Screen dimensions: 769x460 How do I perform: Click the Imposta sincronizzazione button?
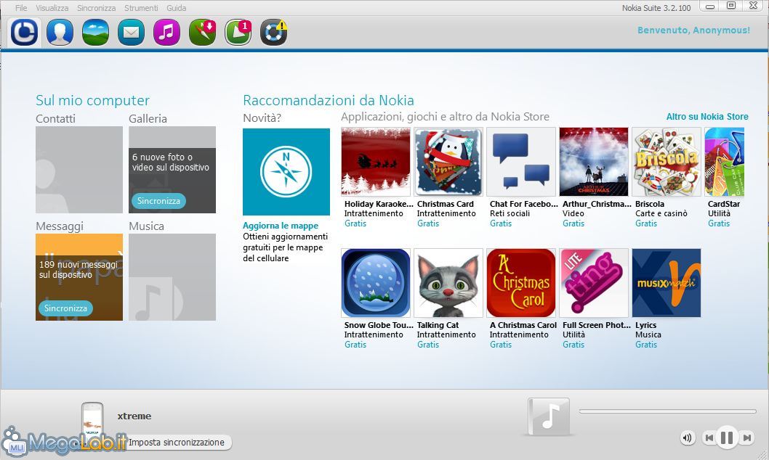[177, 443]
